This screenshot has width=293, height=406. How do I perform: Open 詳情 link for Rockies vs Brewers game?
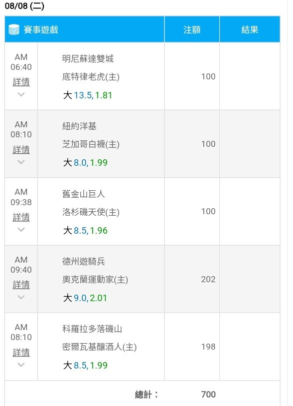pos(21,353)
